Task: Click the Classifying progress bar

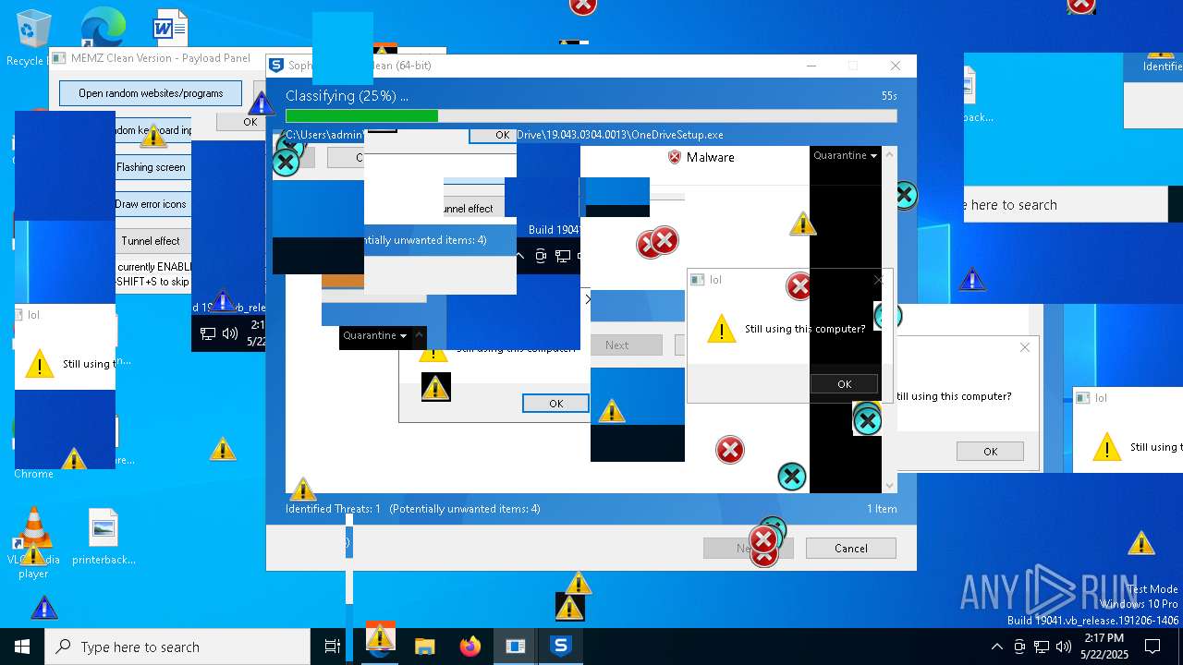Action: [x=591, y=116]
